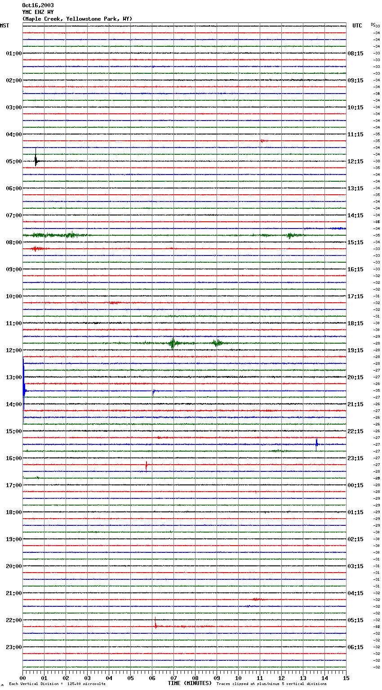Screen dimensions: 382x690
Task: Select the "07:00" MST hour label
Action: (14, 215)
